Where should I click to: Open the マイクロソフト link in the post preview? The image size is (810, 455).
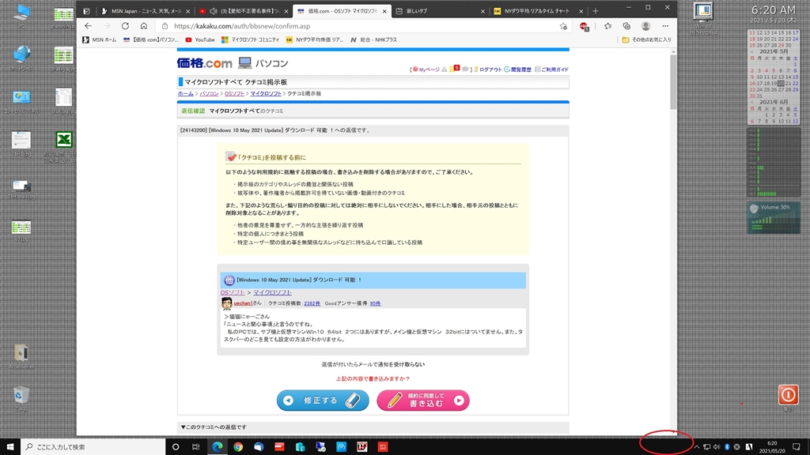click(272, 292)
